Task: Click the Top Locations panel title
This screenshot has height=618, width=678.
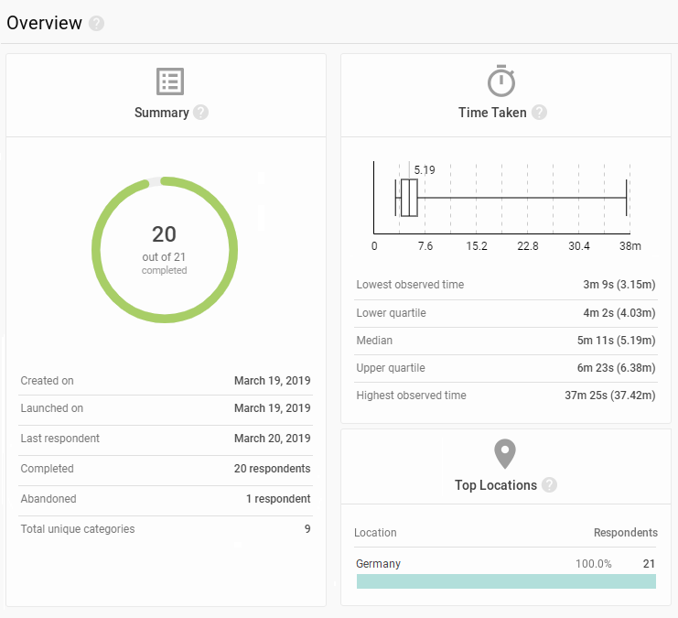Action: (x=496, y=485)
